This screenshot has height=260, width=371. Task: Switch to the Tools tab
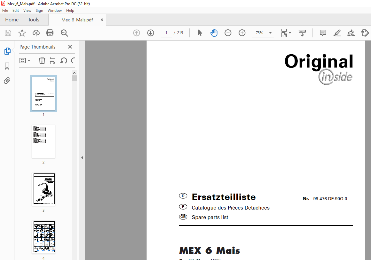[x=34, y=19]
